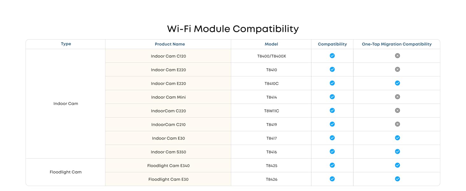The width and height of the screenshot is (466, 191).
Task: Click the compatibility checkmark for T8426
Action: 332,179
